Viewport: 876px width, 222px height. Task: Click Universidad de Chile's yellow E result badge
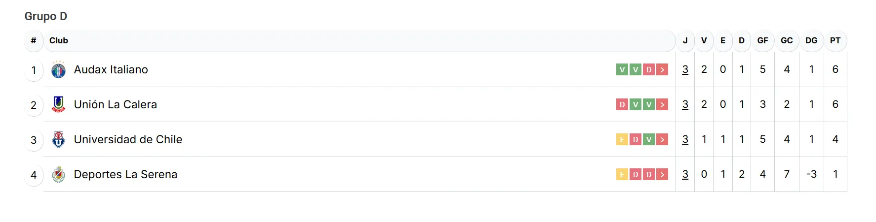click(622, 140)
